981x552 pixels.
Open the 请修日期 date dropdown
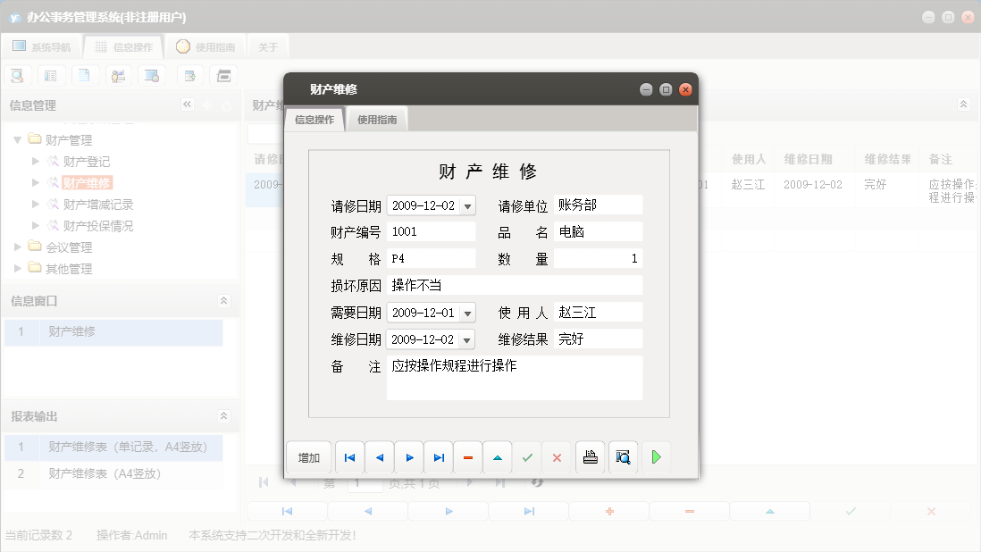pos(469,205)
